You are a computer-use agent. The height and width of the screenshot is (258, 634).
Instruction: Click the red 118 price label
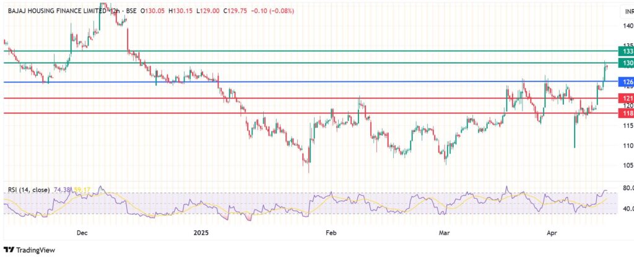[x=626, y=114]
